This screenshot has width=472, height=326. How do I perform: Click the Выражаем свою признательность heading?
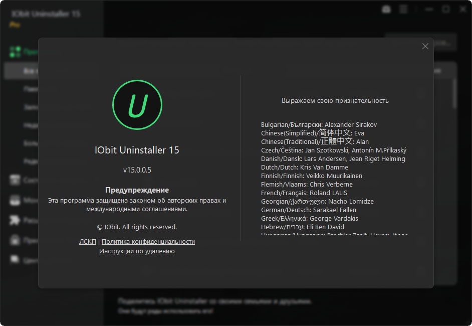(x=335, y=101)
